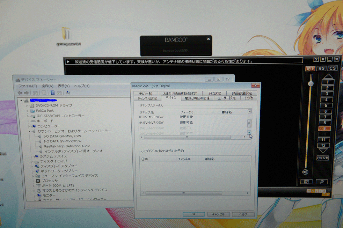The width and height of the screenshot is (343, 228).
Task: Collapse サウンド、ビデオ、およびゲーム コントローラー node
Action: (29, 131)
